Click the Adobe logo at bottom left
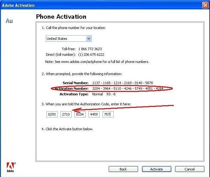Image resolution: width=210 pixels, height=177 pixels. click(x=11, y=167)
